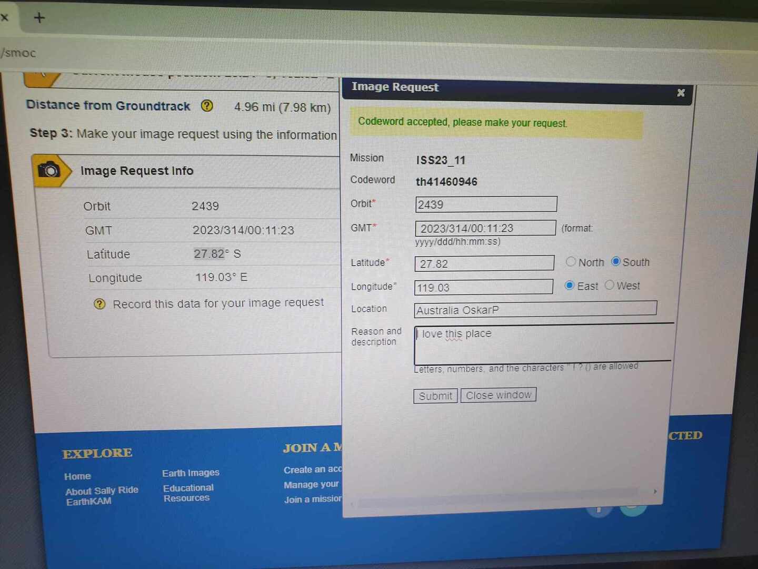The image size is (758, 569).
Task: Close the current browser tab
Action: point(5,17)
